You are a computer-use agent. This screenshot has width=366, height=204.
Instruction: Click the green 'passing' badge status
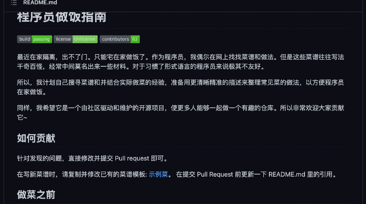coord(42,39)
